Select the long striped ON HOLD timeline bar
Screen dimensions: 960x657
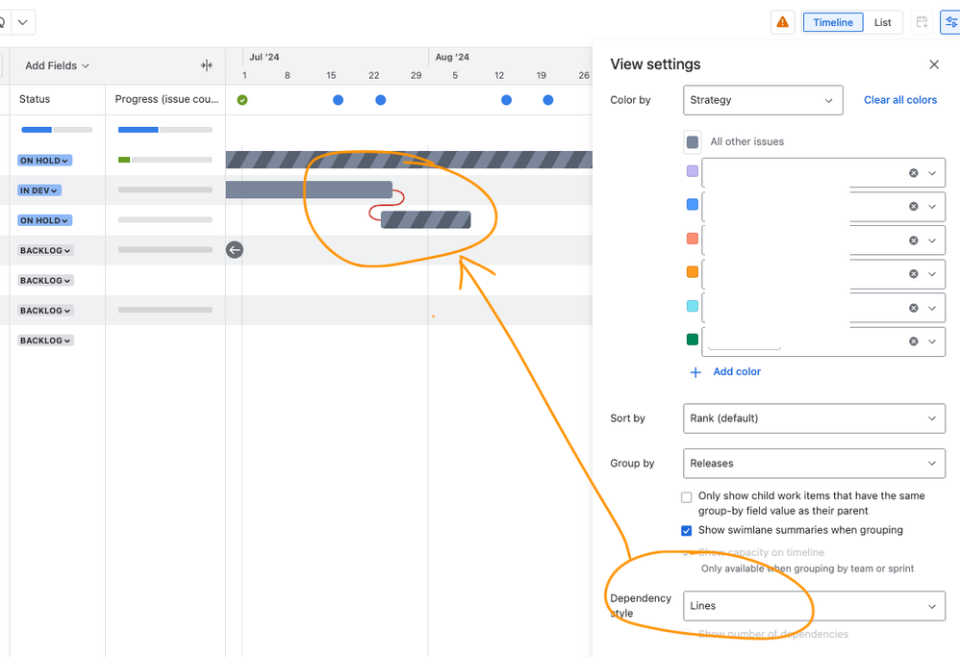[409, 160]
